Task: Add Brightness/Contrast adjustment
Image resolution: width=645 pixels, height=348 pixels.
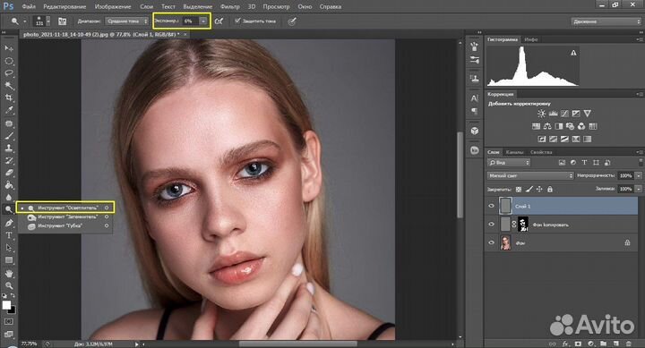Action: pos(541,114)
